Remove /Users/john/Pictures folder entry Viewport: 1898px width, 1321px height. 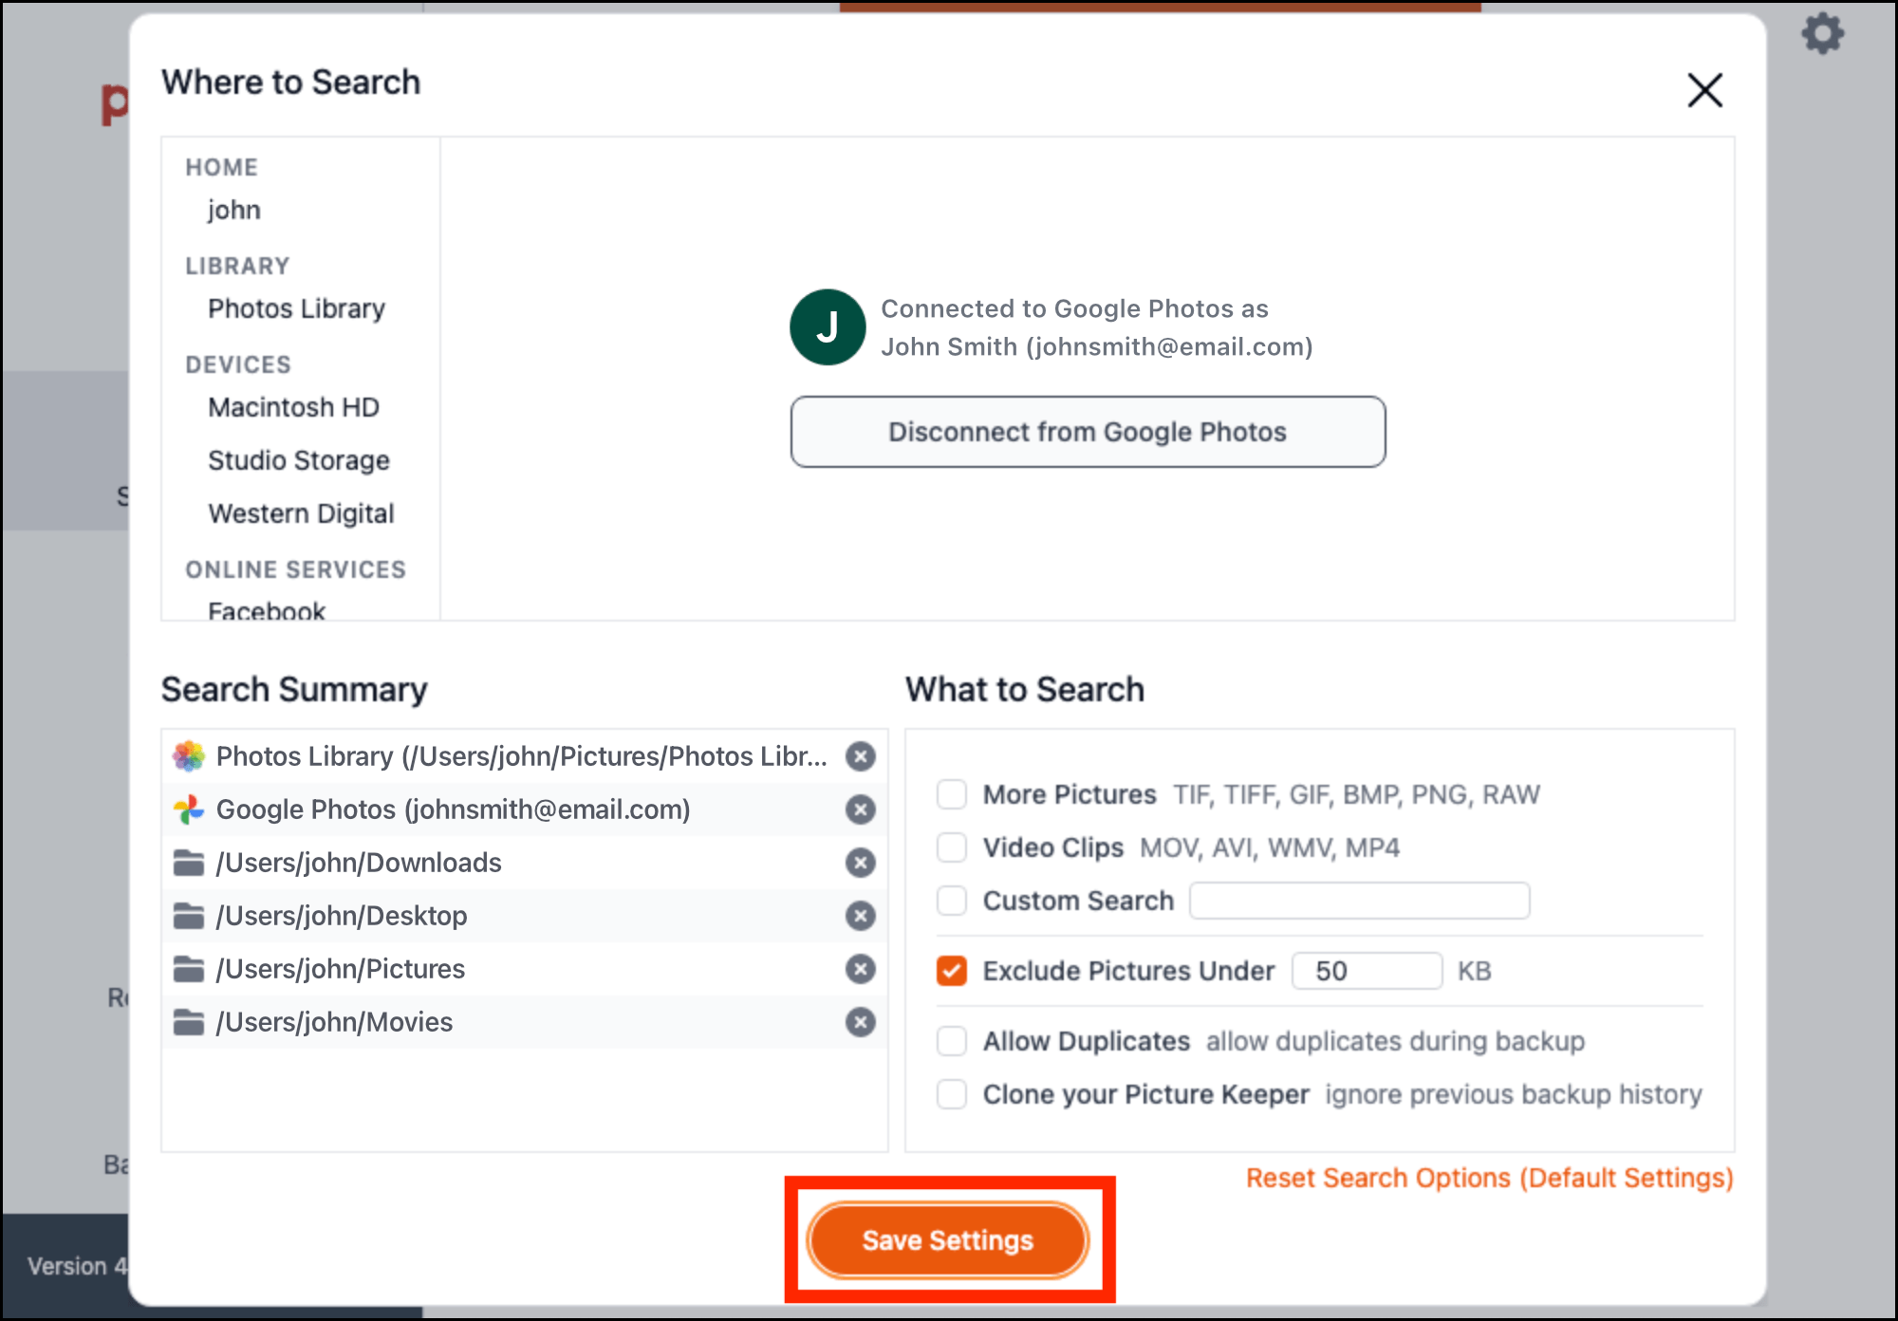click(x=860, y=969)
